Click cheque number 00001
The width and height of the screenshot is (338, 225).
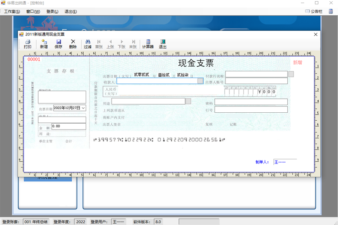pyautogui.click(x=34, y=60)
